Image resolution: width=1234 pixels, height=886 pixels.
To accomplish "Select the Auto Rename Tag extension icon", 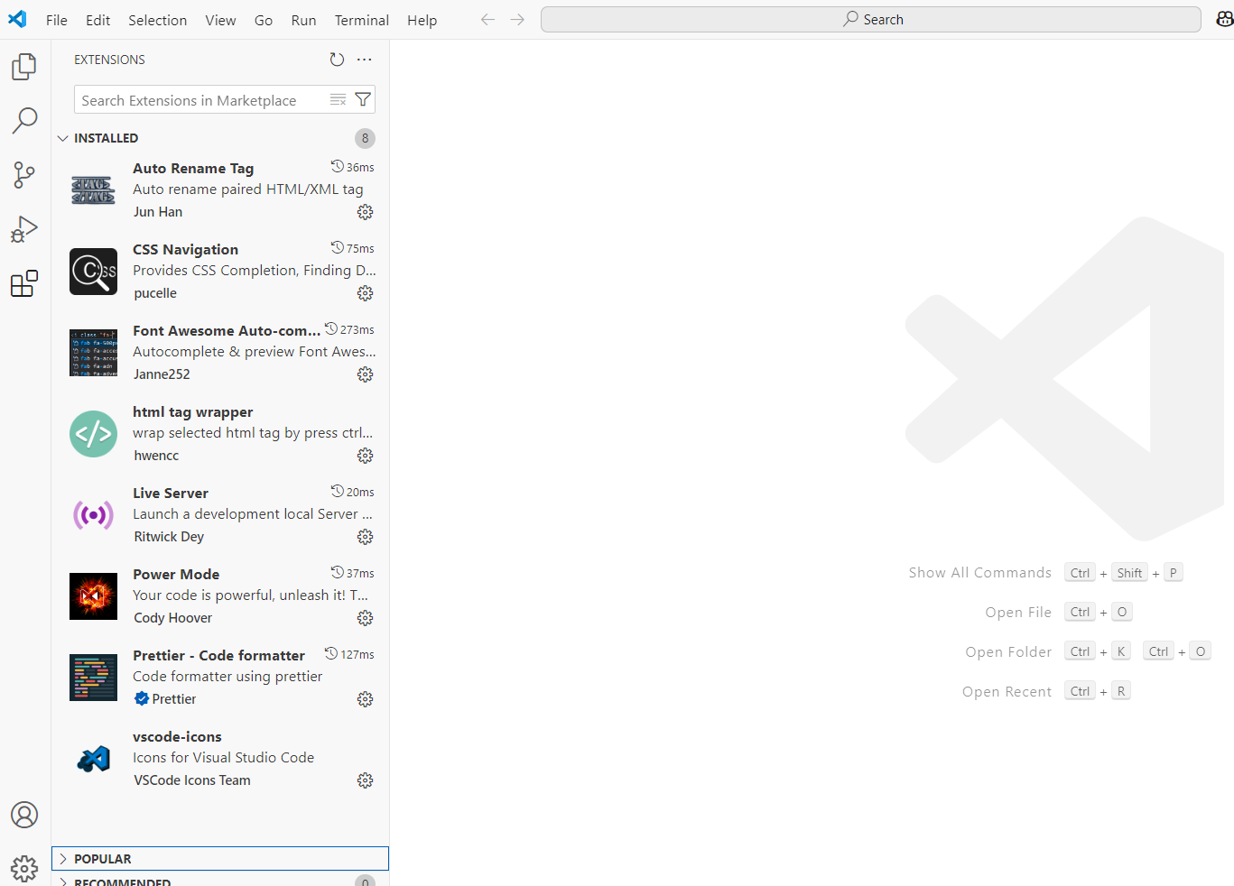I will 93,190.
